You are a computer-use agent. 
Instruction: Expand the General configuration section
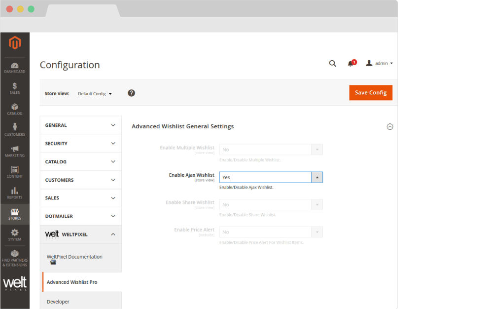pyautogui.click(x=80, y=125)
